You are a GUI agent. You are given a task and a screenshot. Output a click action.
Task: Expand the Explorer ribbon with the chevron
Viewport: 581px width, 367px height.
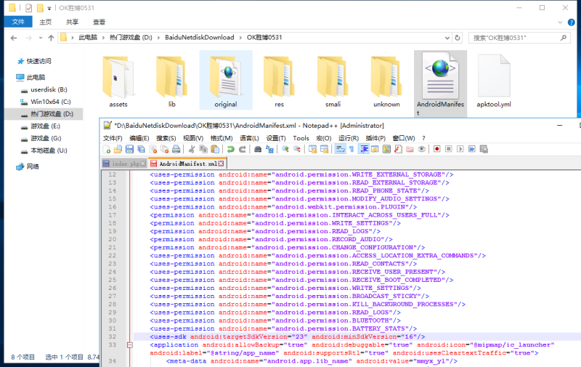(560, 23)
